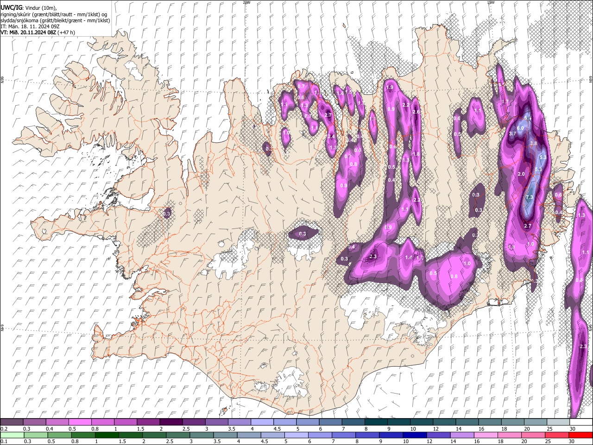The height and width of the screenshot is (445, 593).
Task: Click the 20W longitude label at top
Action: (x=246, y=2)
